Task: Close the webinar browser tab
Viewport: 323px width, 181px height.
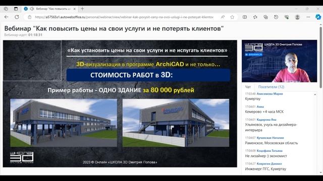Action: point(75,9)
